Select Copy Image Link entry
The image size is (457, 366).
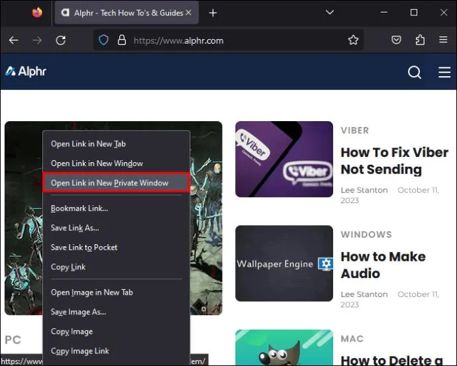pyautogui.click(x=117, y=351)
